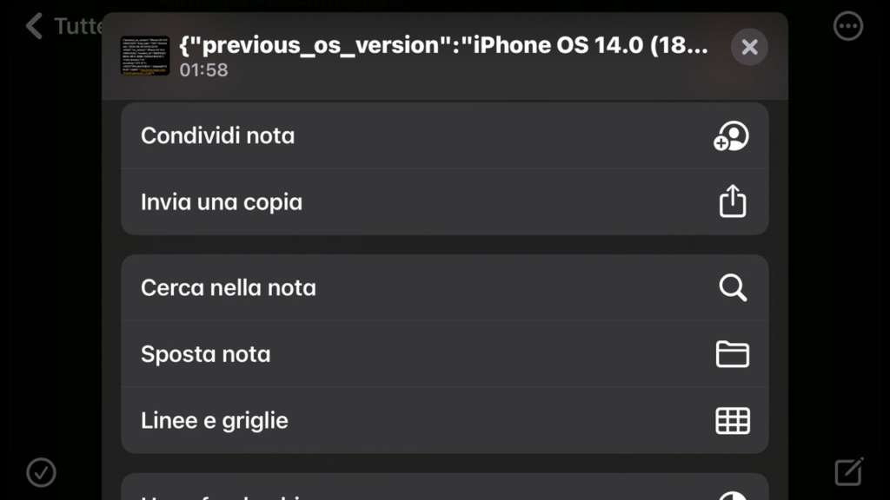Tap the add-person icon on Condividi nota
The height and width of the screenshot is (500, 890).
(731, 136)
